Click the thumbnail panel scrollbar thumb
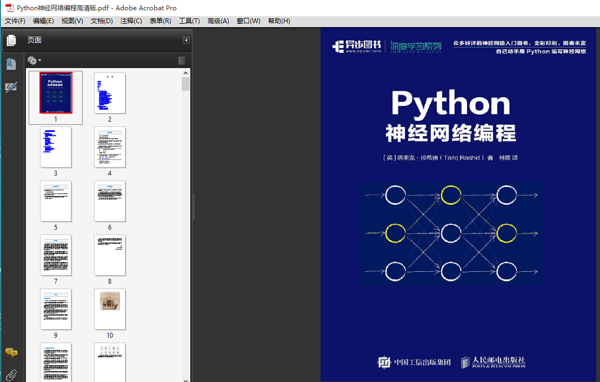The image size is (600, 382). click(185, 84)
